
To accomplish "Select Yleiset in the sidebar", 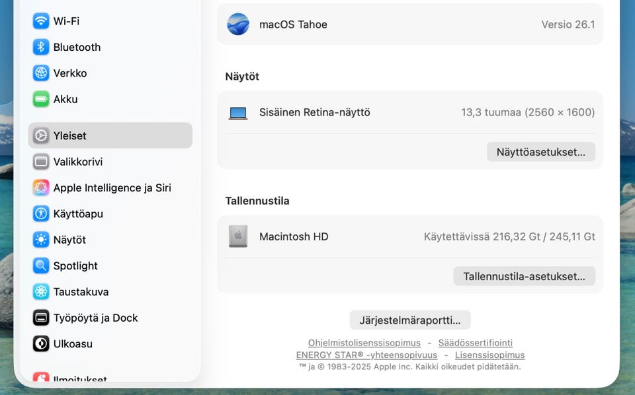I will (110, 135).
